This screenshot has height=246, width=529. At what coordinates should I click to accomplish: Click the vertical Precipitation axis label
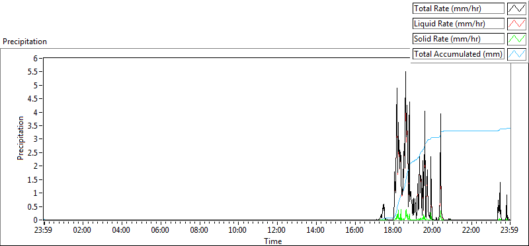coord(20,138)
